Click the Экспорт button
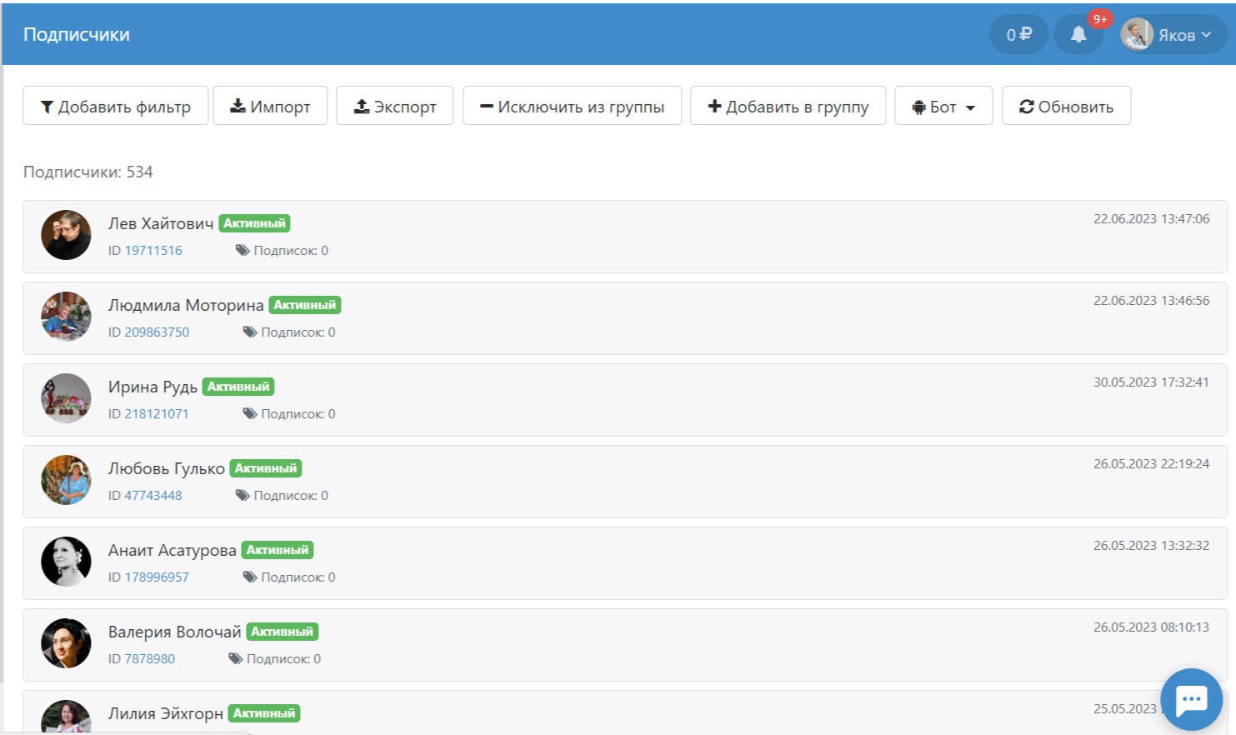The width and height of the screenshot is (1236, 735). pos(395,106)
